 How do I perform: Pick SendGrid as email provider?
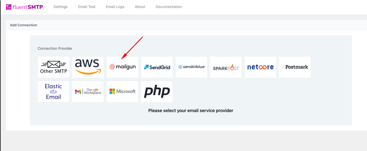(157, 67)
